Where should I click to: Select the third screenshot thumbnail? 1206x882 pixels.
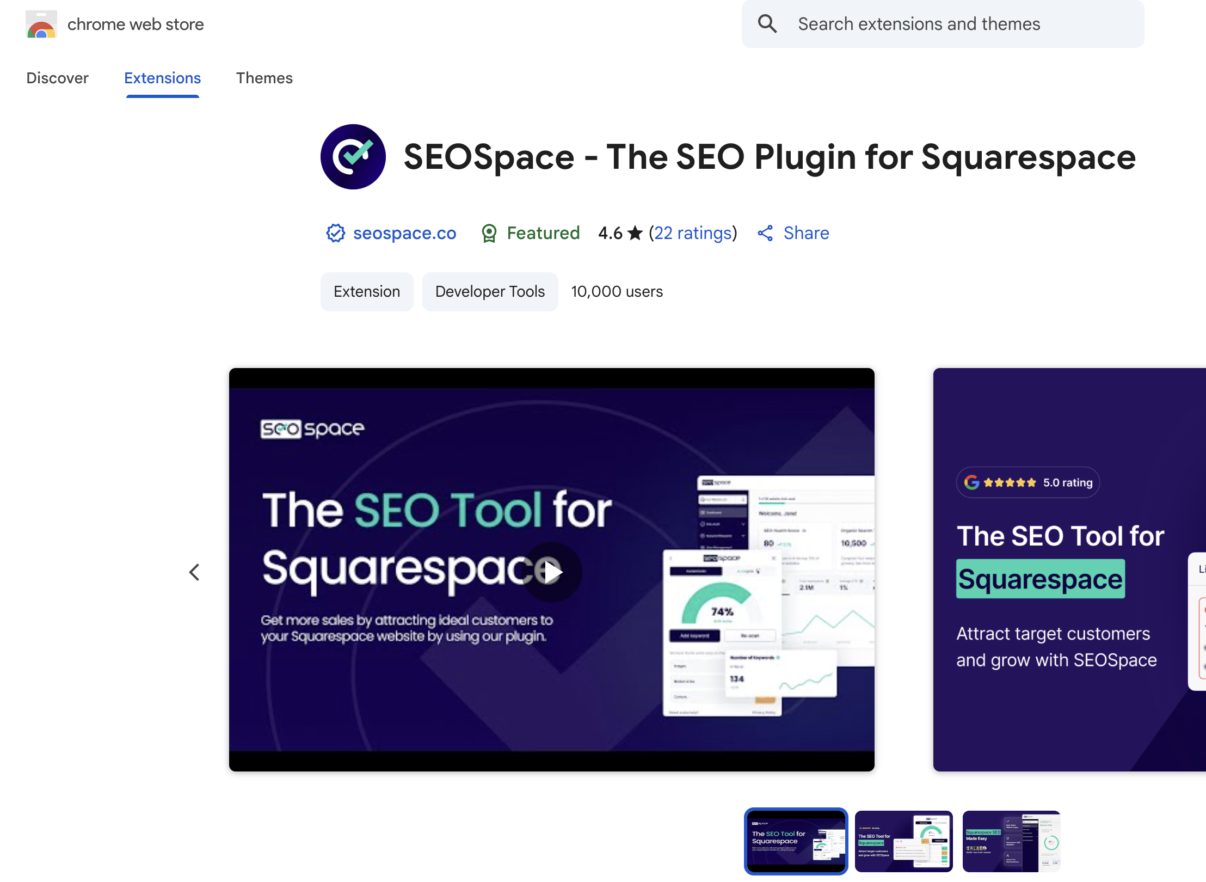[1011, 841]
